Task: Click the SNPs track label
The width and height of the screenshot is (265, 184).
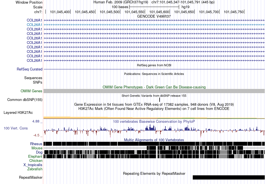Action: [x=38, y=82]
